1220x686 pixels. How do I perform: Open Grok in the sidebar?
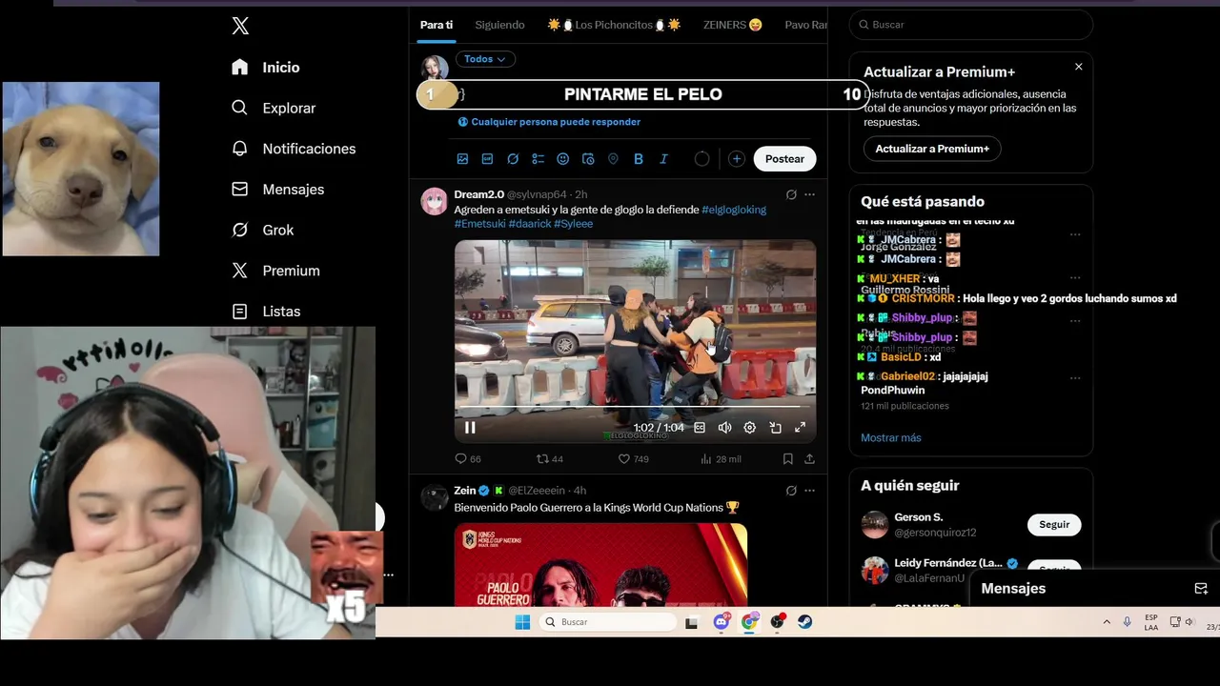coord(263,231)
